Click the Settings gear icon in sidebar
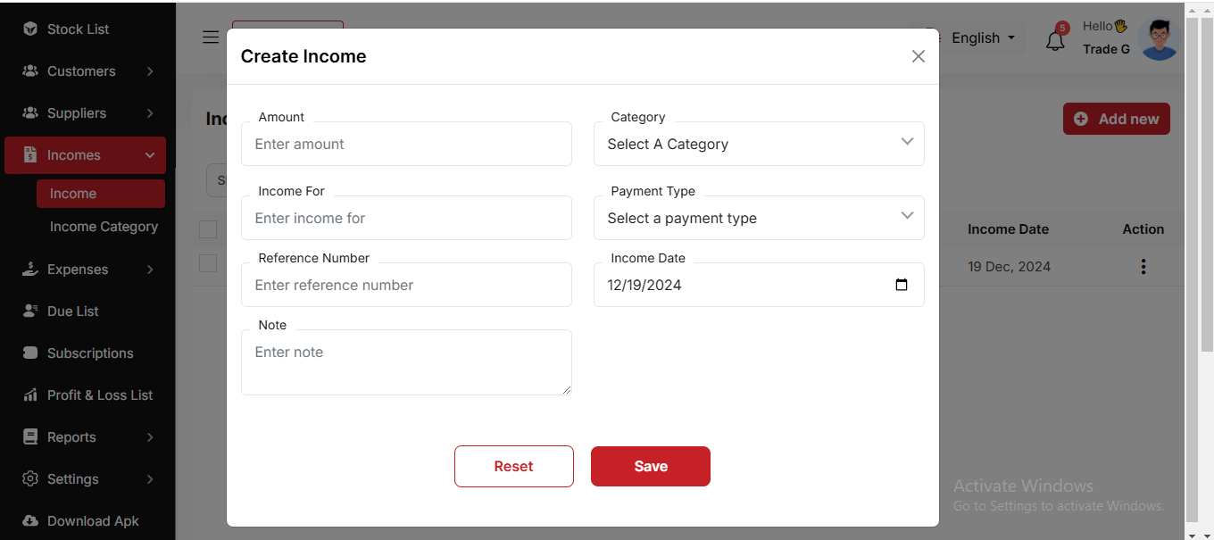 pyautogui.click(x=30, y=479)
